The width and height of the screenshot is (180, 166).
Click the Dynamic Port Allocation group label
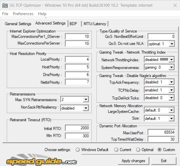[x=118, y=126]
